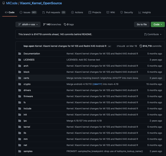View the 814,719 commits history
The width and height of the screenshot is (166, 156).
point(150,46)
